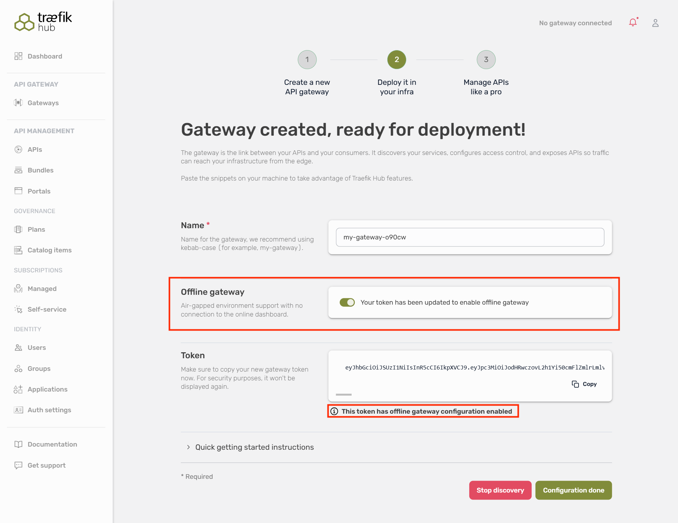
Task: Go to step 3 Manage APIs like a pro
Action: tap(486, 60)
